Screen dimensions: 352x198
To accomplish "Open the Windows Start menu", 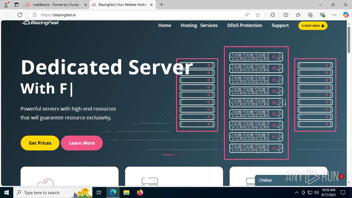I will [7, 193].
